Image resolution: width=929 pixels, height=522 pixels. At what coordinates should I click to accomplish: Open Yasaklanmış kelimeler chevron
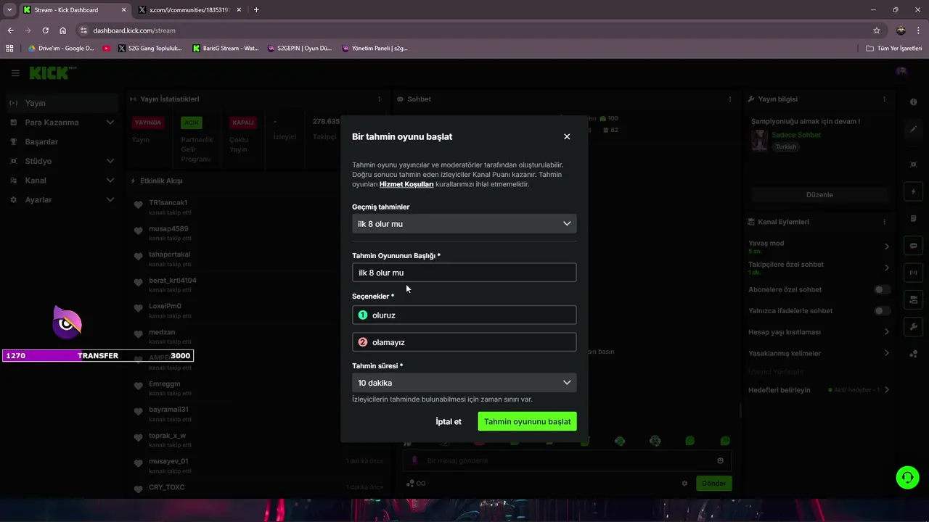point(886,353)
